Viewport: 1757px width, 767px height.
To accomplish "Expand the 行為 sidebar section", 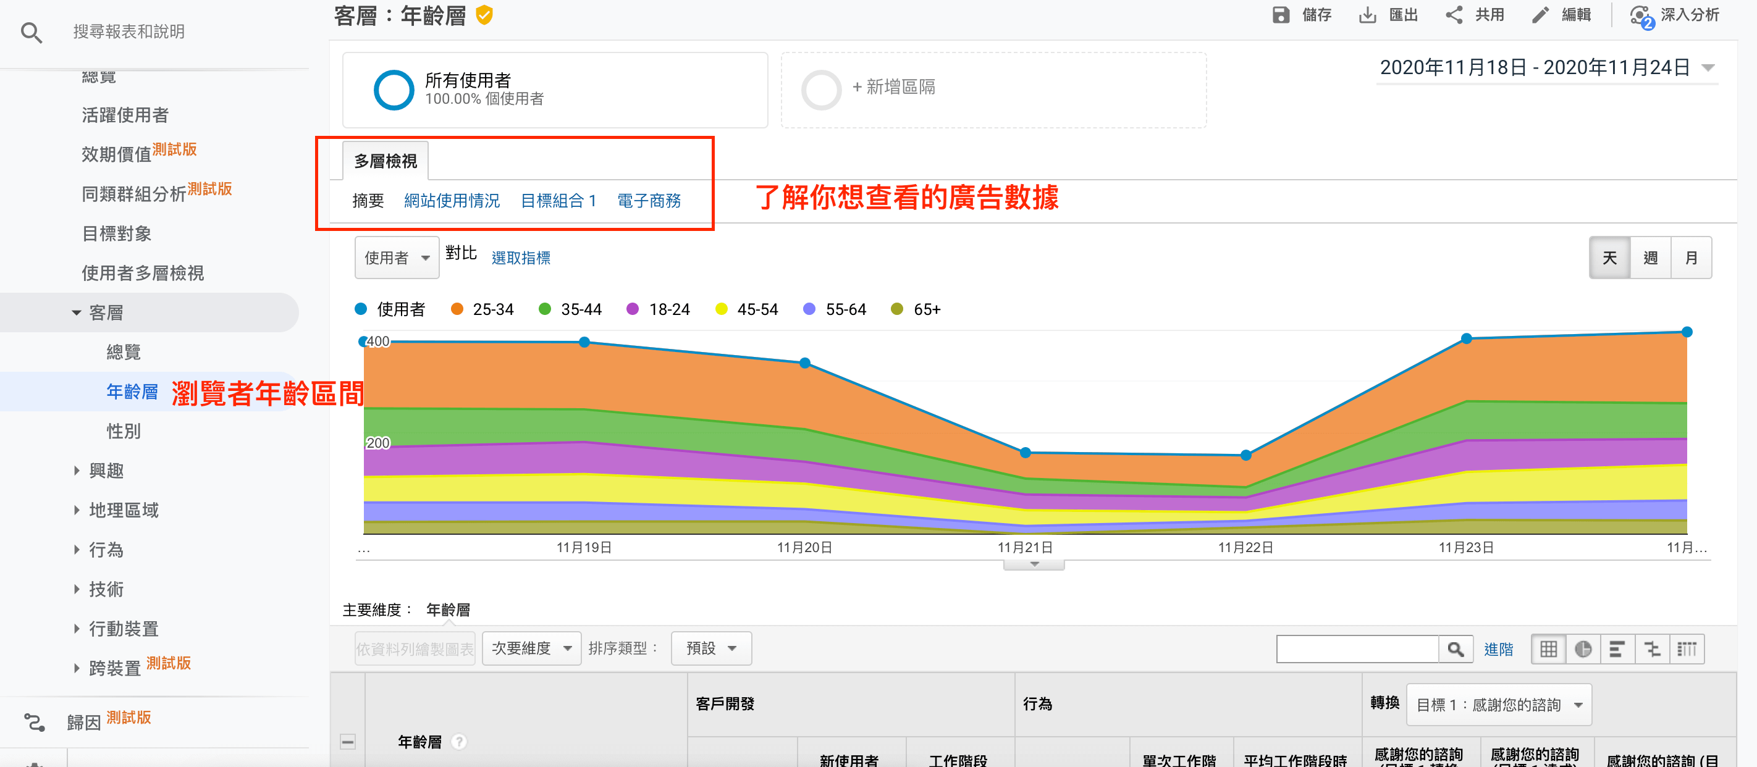I will pos(77,550).
